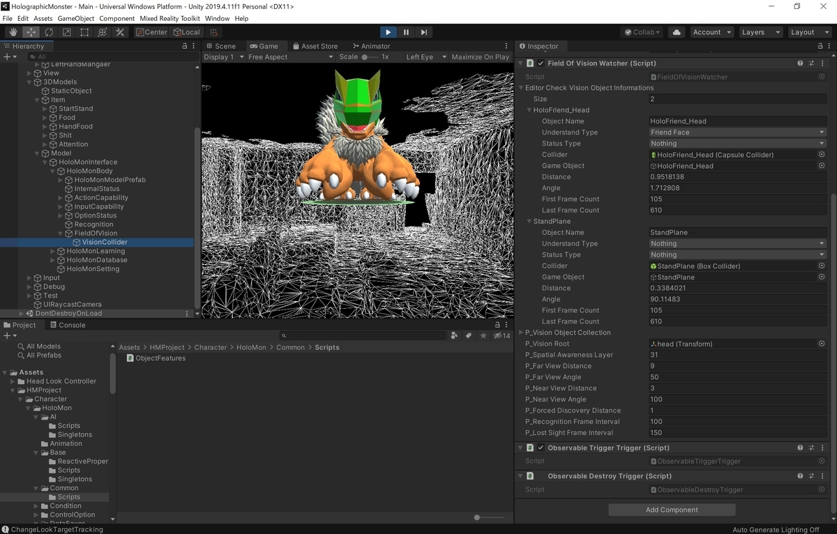This screenshot has height=534, width=837.
Task: Open Hierarchy panel options menu
Action: click(x=193, y=46)
